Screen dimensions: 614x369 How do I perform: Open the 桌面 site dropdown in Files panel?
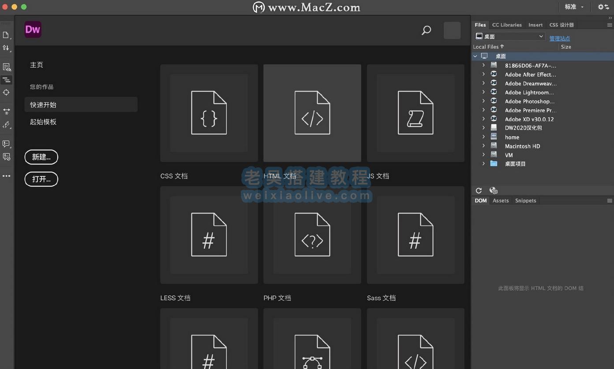(541, 36)
